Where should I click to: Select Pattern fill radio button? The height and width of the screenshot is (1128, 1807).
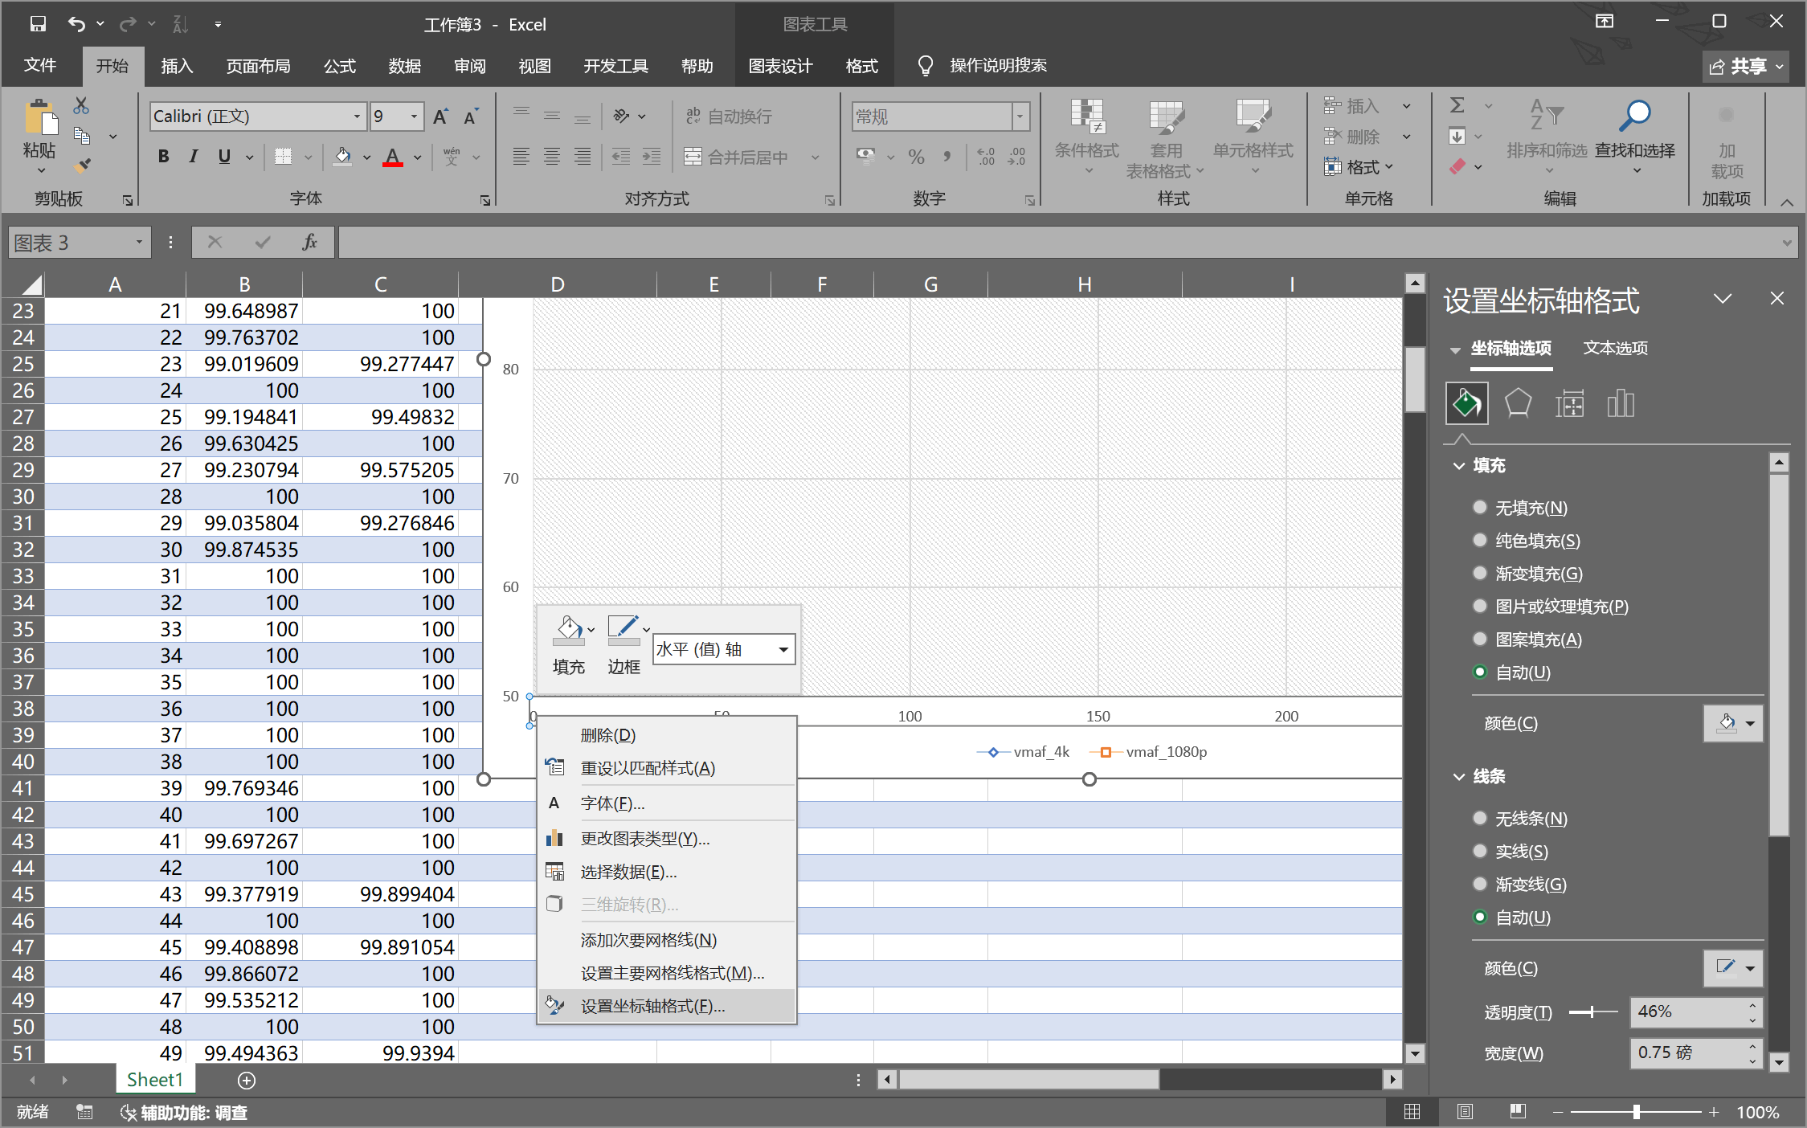pos(1480,639)
